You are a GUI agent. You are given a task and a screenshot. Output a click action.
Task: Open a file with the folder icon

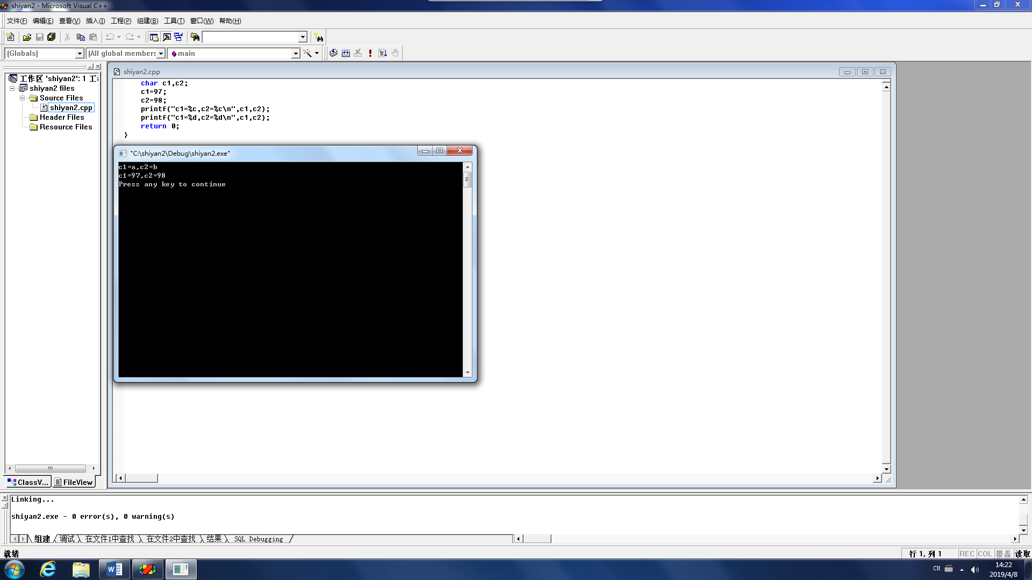pyautogui.click(x=27, y=37)
